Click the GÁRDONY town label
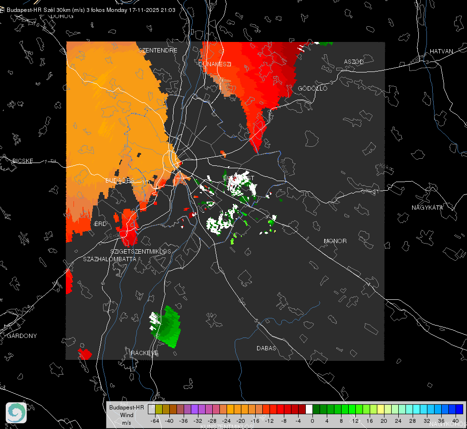 pos(22,336)
